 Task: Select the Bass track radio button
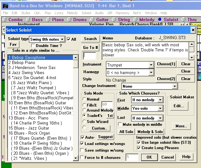point(28,20)
